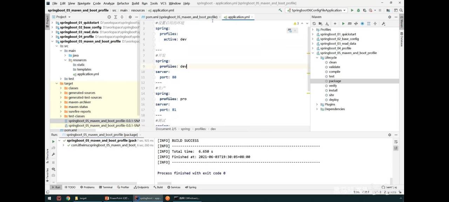Image resolution: width=449 pixels, height=202 pixels.
Task: Select Opened File target icon in Project panel
Action: click(109, 17)
